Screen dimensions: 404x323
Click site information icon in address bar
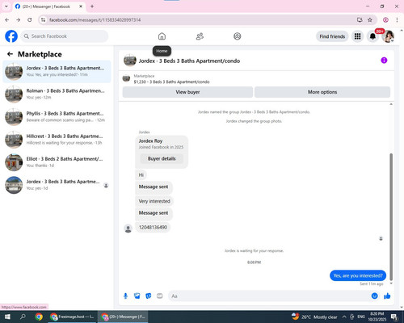point(44,20)
